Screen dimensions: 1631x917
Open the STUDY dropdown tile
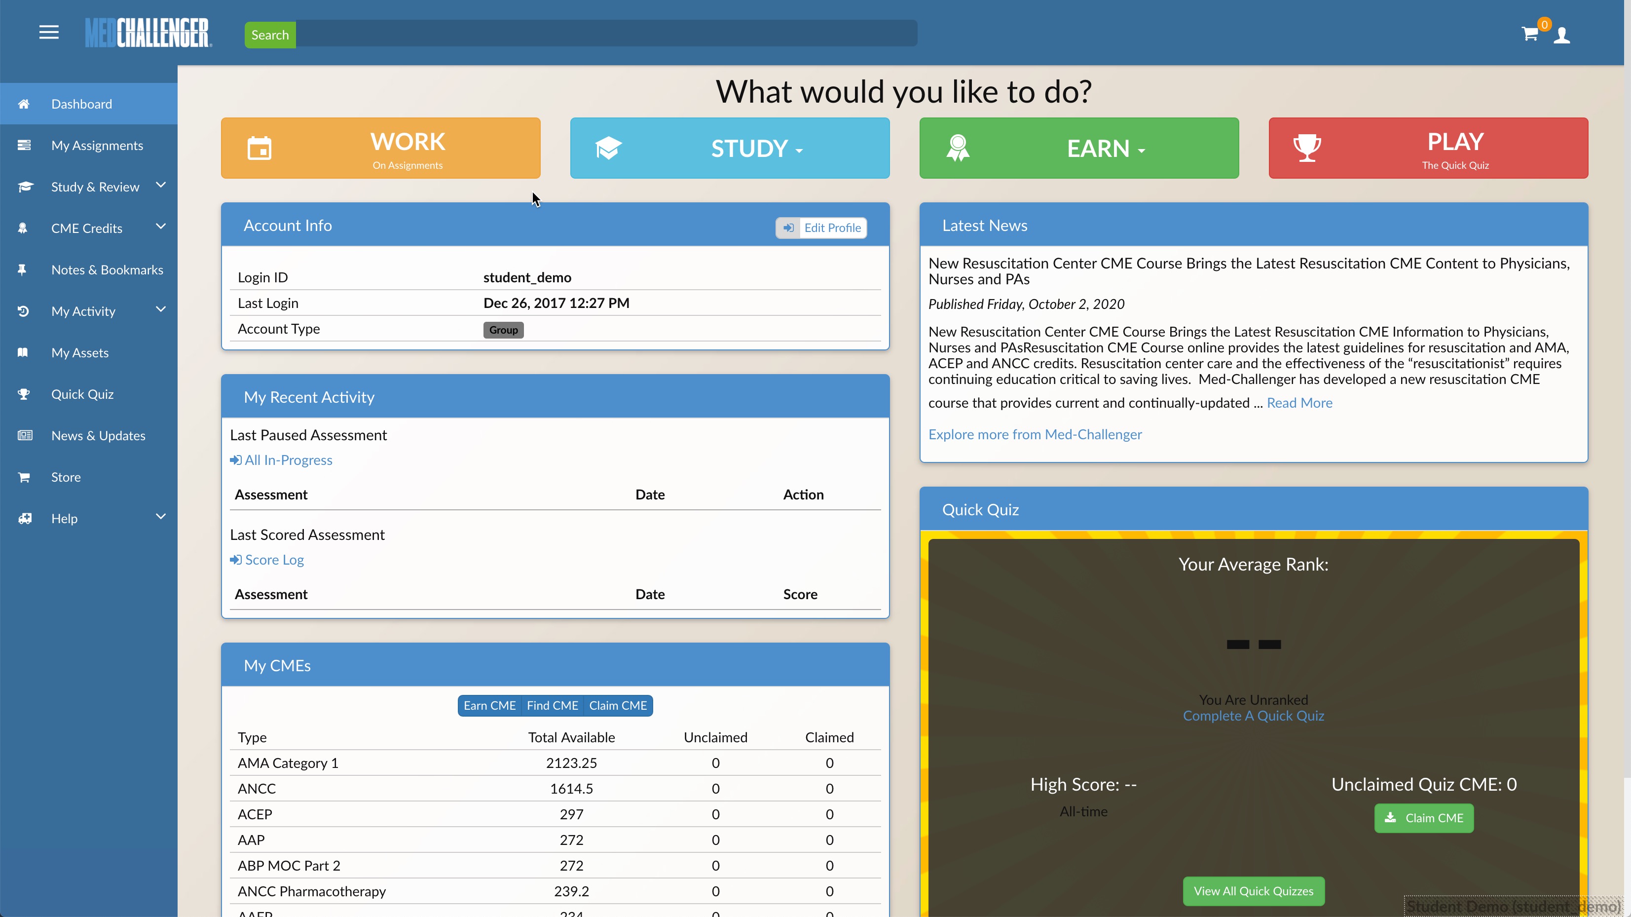[x=730, y=148]
